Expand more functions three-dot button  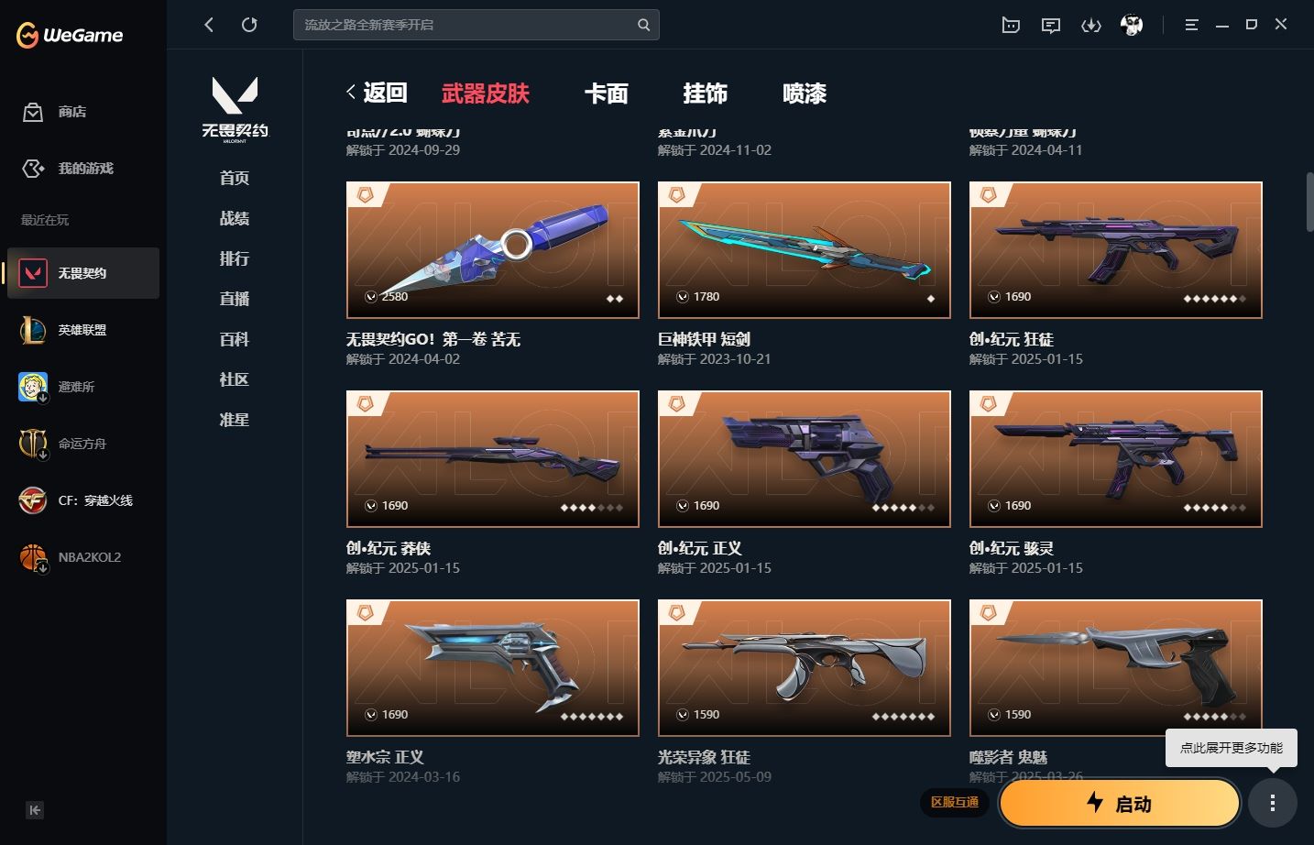(x=1272, y=803)
